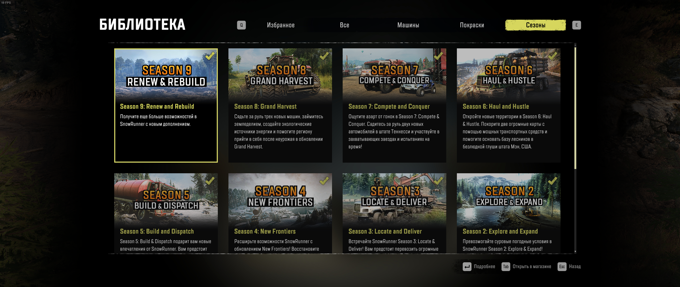Click title 'Season 6: Haul and Hustle'
Viewport: 680px width, 287px height.
click(496, 107)
